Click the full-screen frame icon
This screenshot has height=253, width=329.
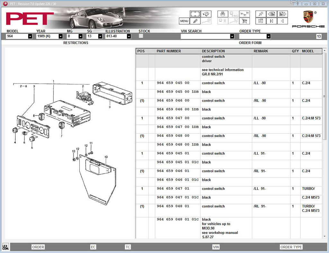click(x=195, y=14)
